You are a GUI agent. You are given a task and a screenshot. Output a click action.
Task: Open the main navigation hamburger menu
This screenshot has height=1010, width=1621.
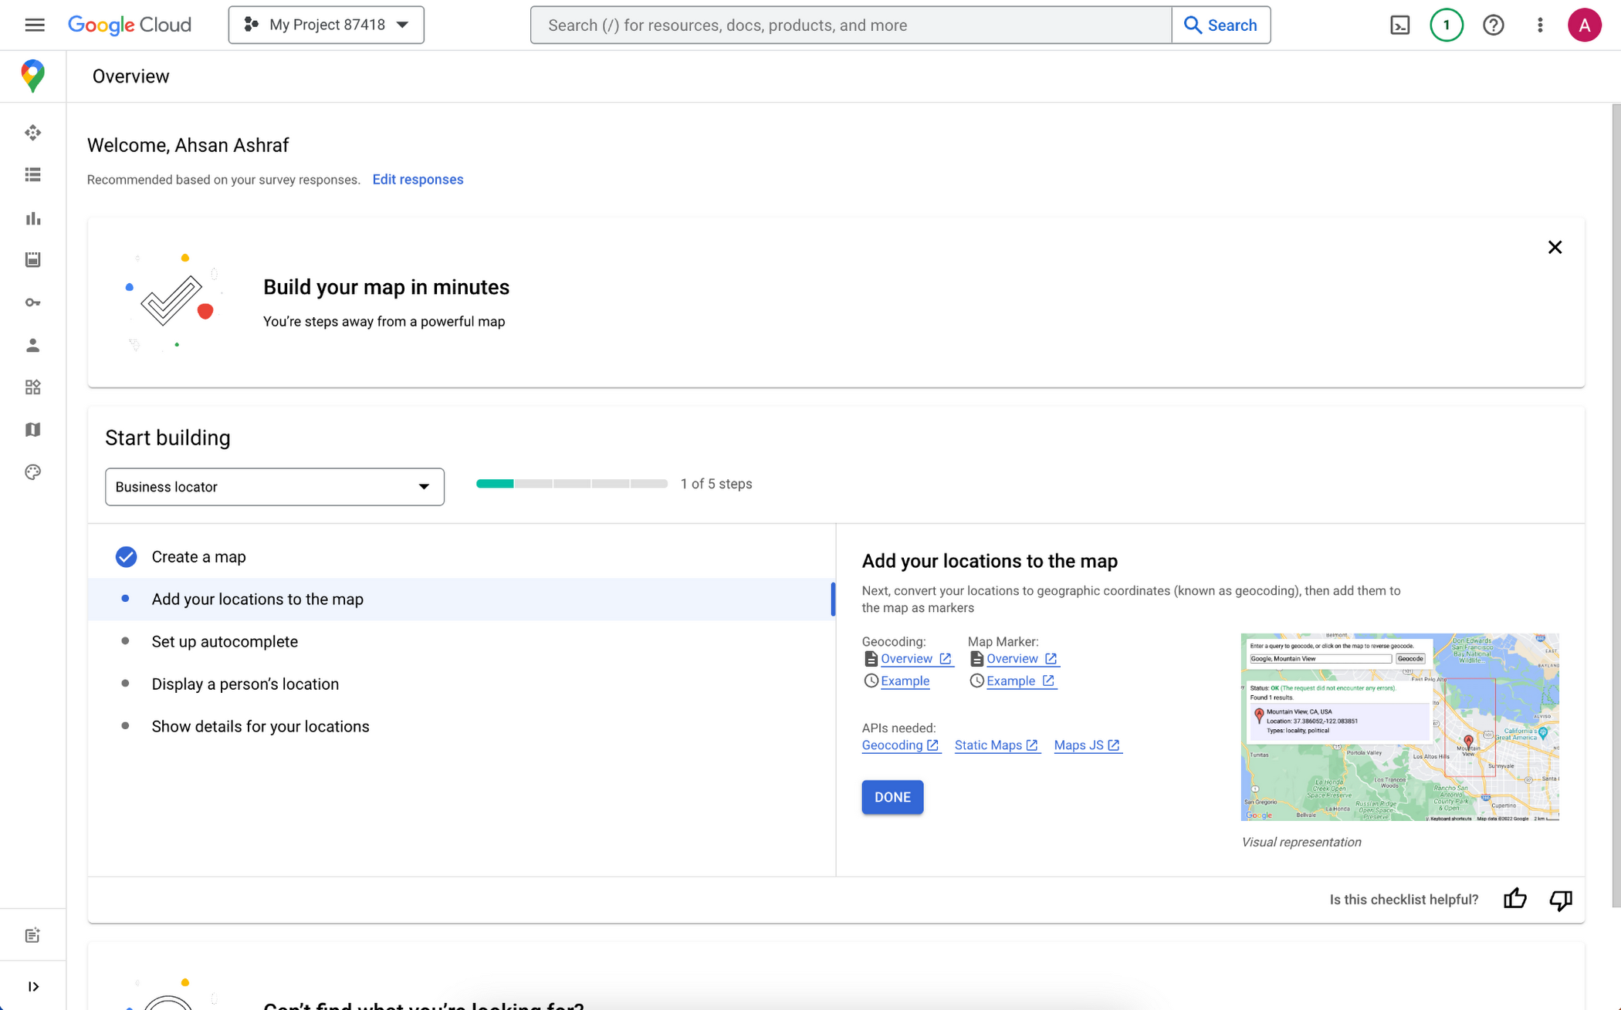point(32,25)
